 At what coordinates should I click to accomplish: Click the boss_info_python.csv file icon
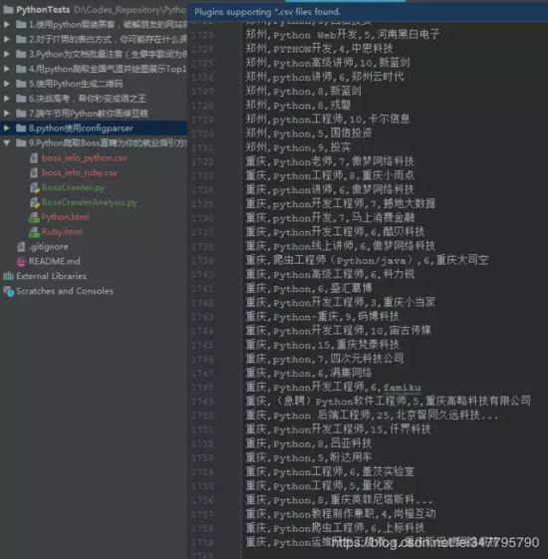click(x=34, y=157)
